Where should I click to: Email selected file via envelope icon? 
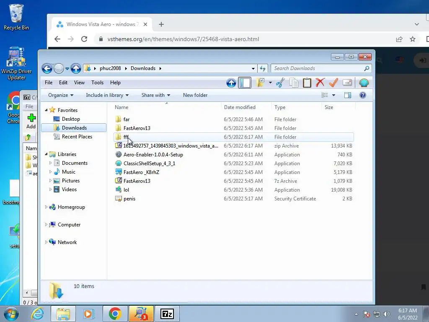pyautogui.click(x=347, y=83)
